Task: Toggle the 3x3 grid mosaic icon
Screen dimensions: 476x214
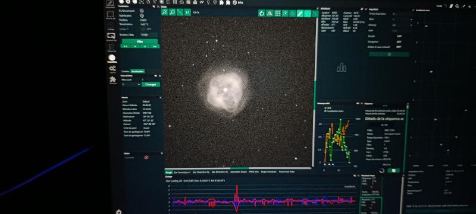Action: point(277,13)
